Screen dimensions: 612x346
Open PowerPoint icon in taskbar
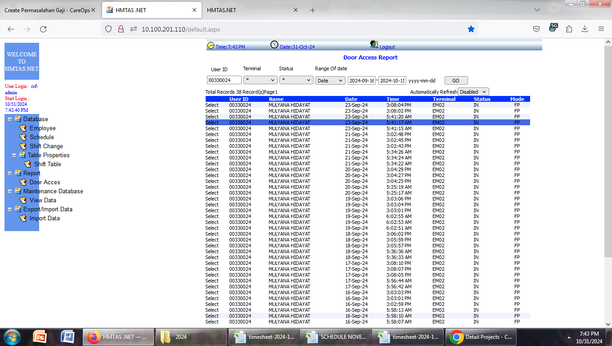point(40,337)
